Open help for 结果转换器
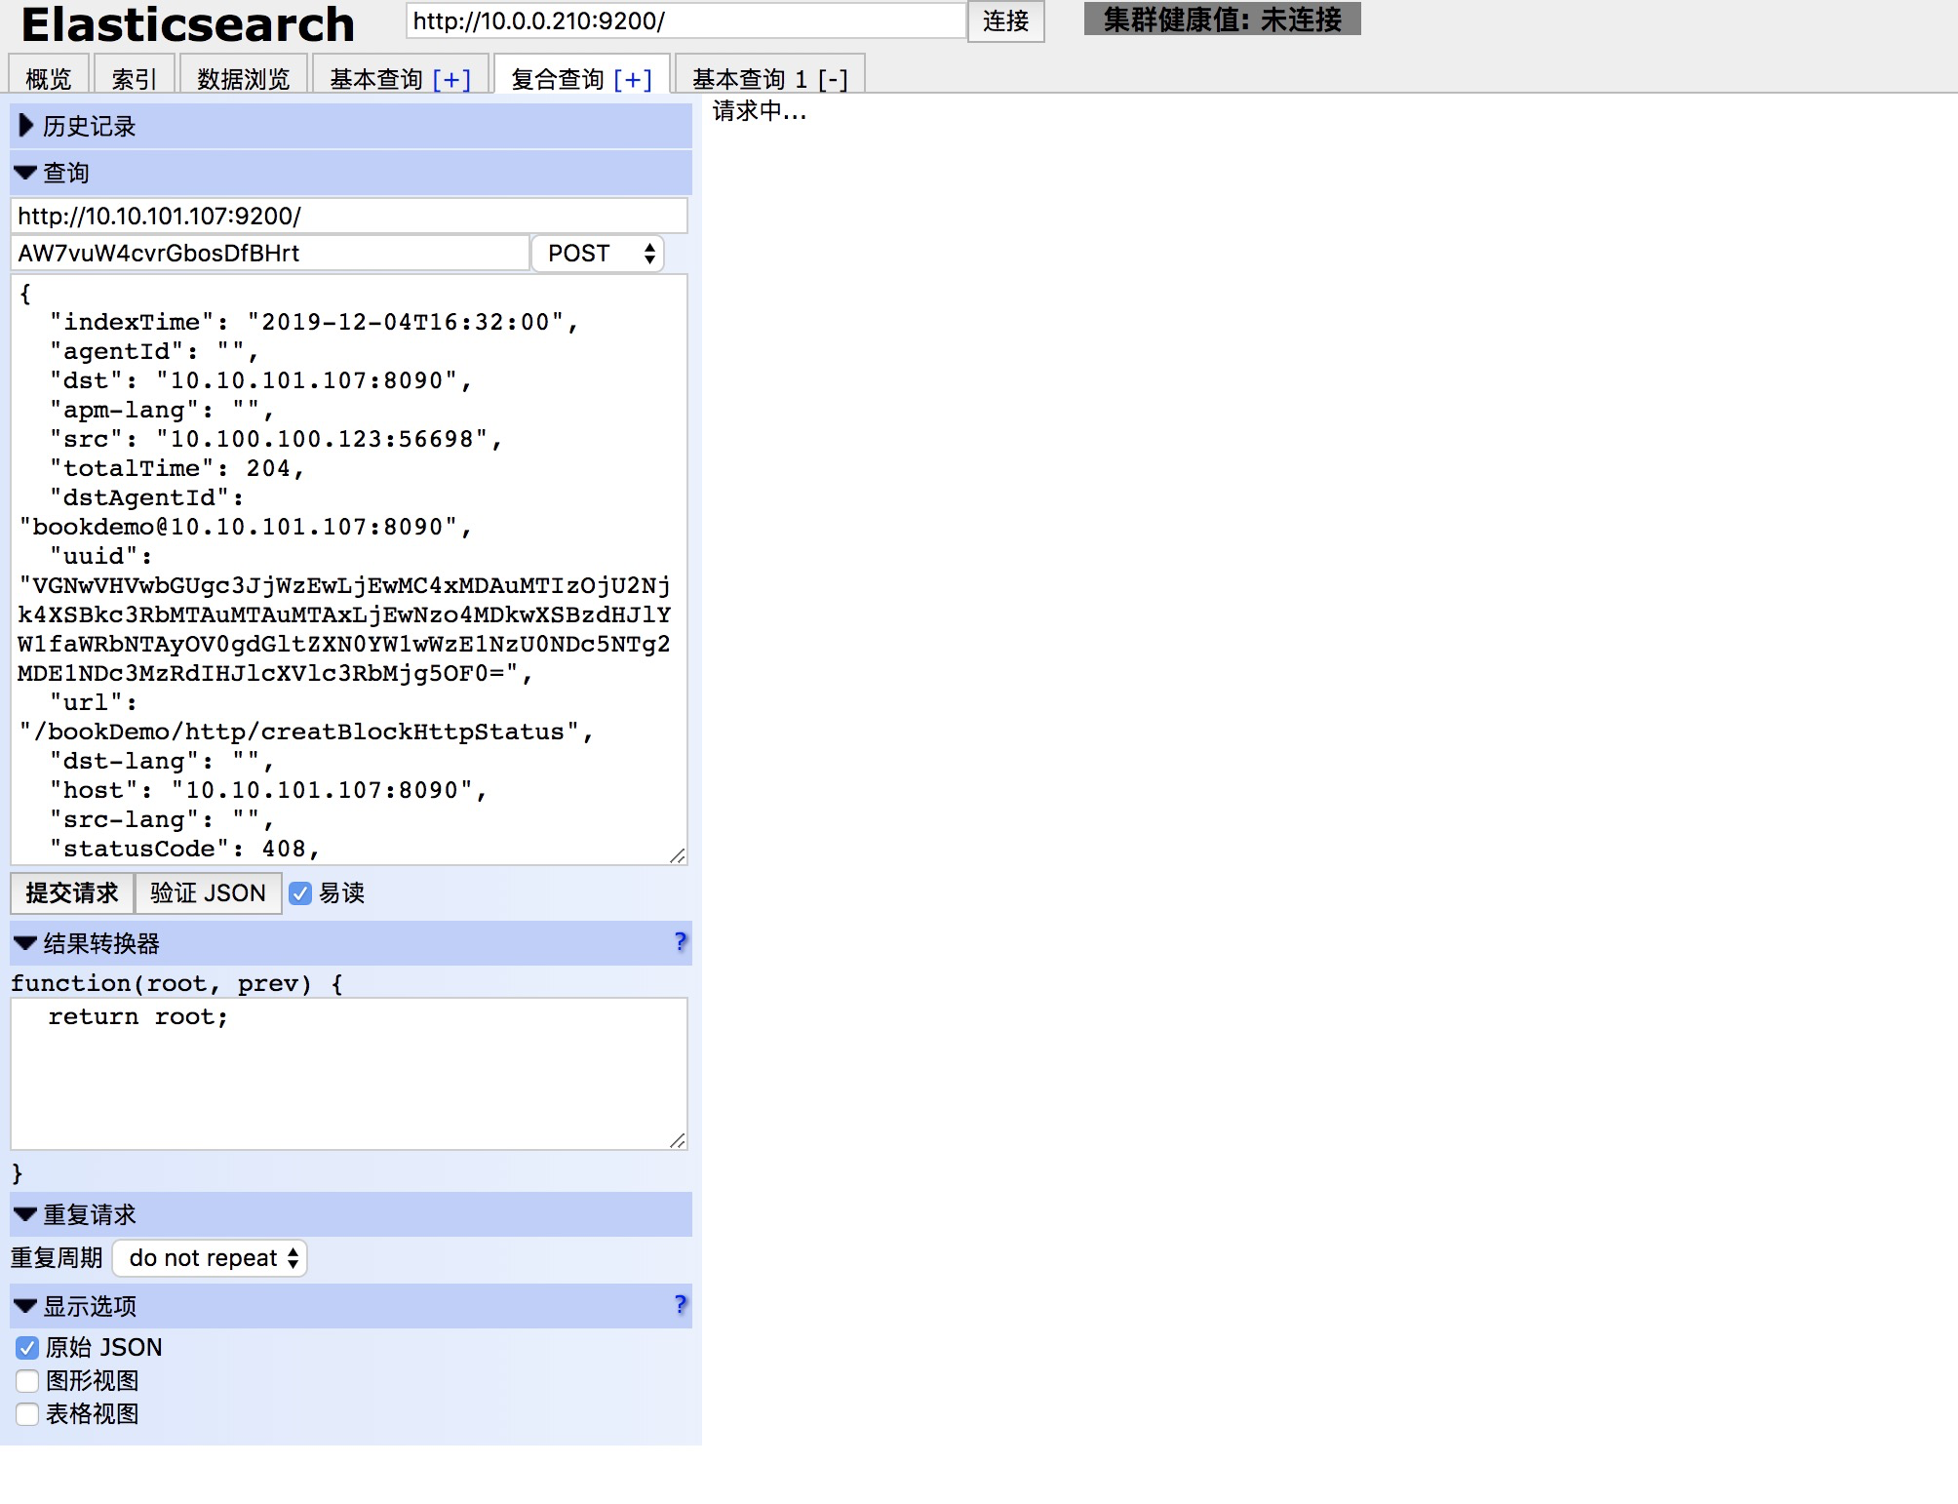 click(681, 941)
